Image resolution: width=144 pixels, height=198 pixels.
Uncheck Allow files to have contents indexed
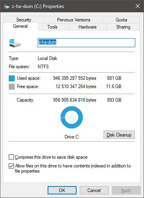[11, 166]
